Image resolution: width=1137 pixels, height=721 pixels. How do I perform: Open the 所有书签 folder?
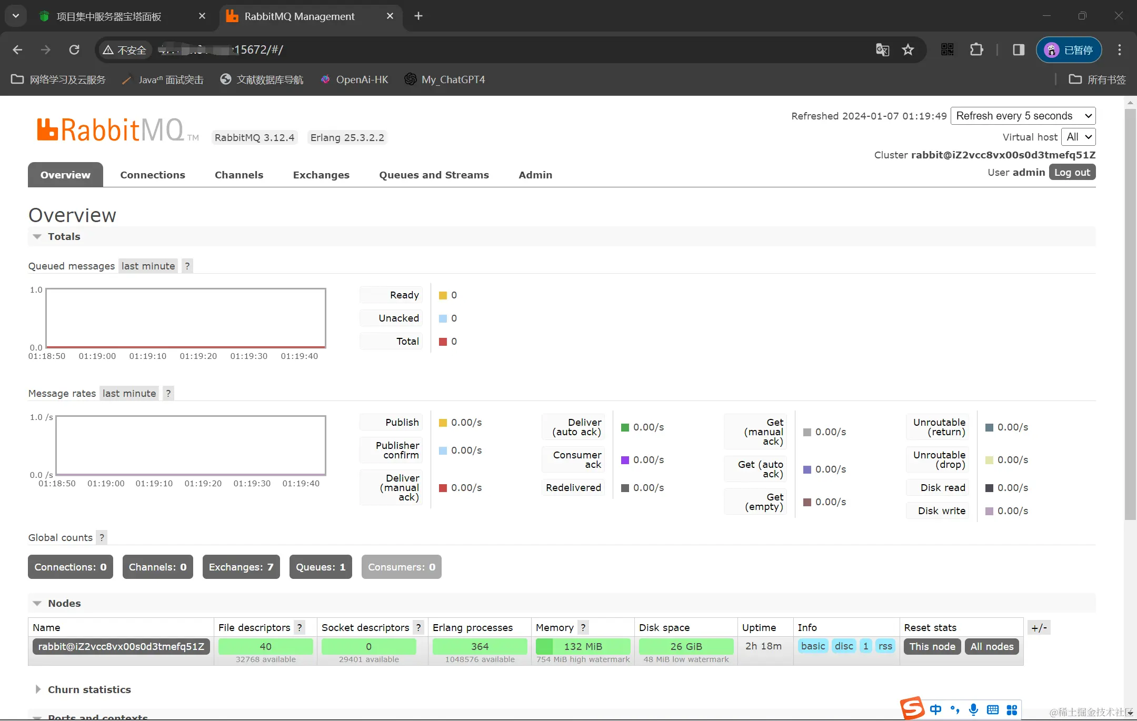[x=1098, y=79]
